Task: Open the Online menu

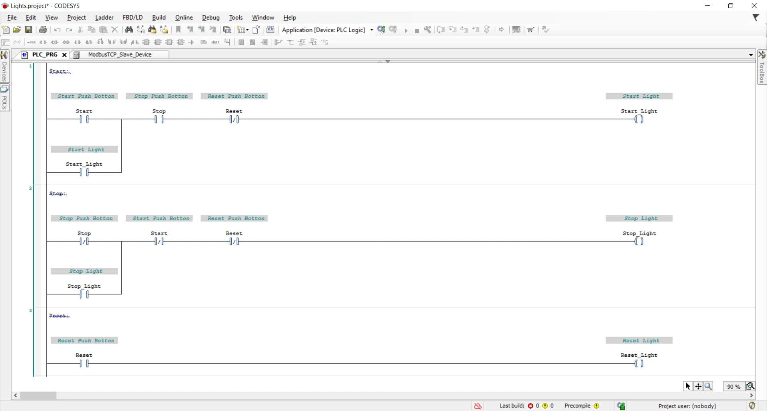Action: tap(184, 18)
